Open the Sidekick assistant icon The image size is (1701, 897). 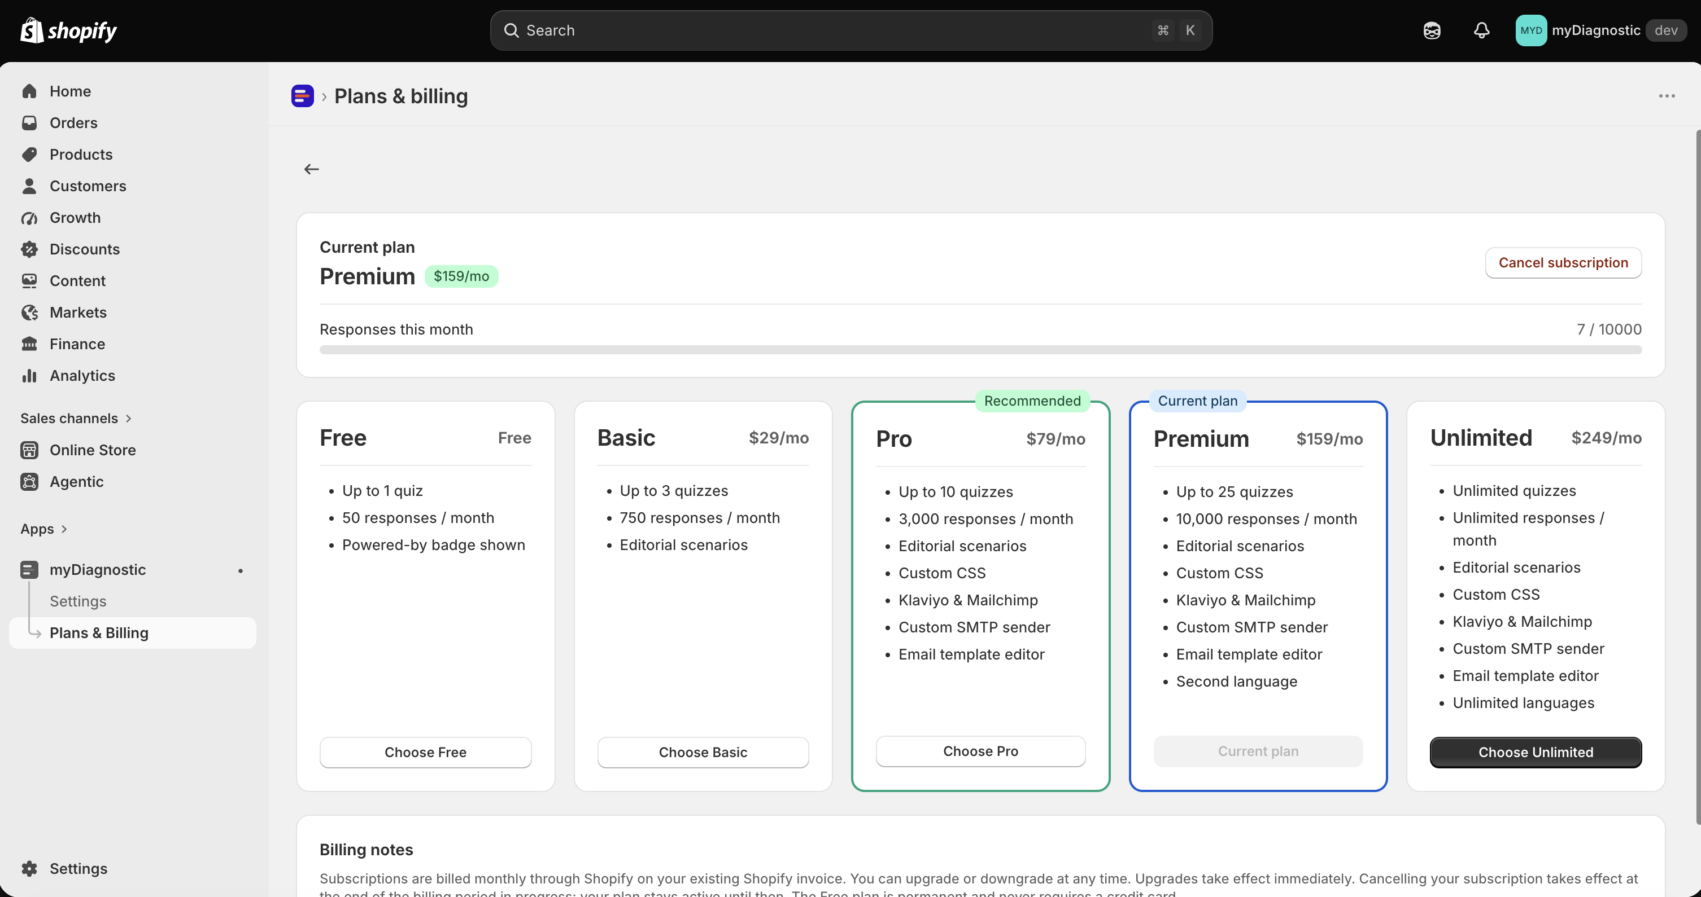(1432, 30)
